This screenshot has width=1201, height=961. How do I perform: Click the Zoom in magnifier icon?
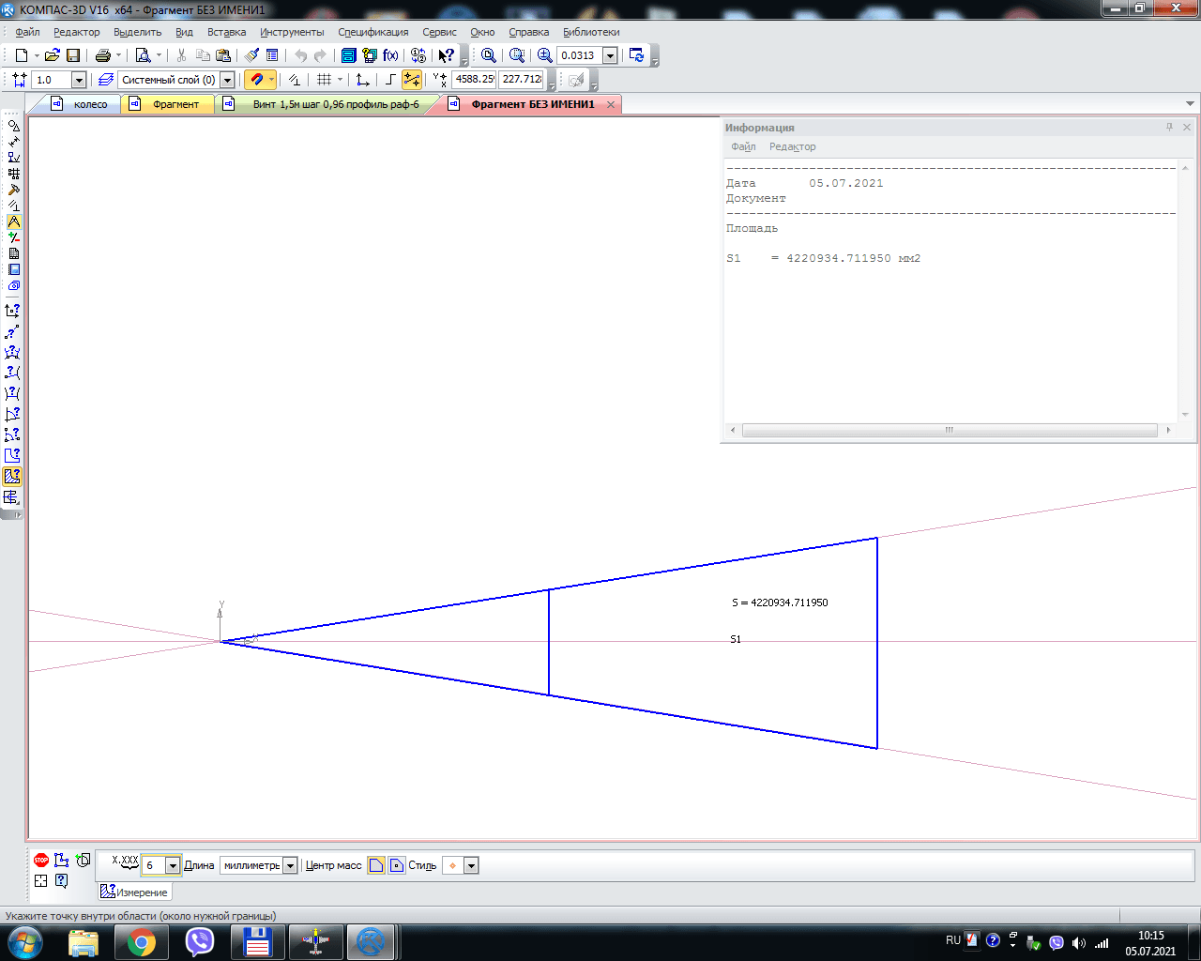coord(544,55)
